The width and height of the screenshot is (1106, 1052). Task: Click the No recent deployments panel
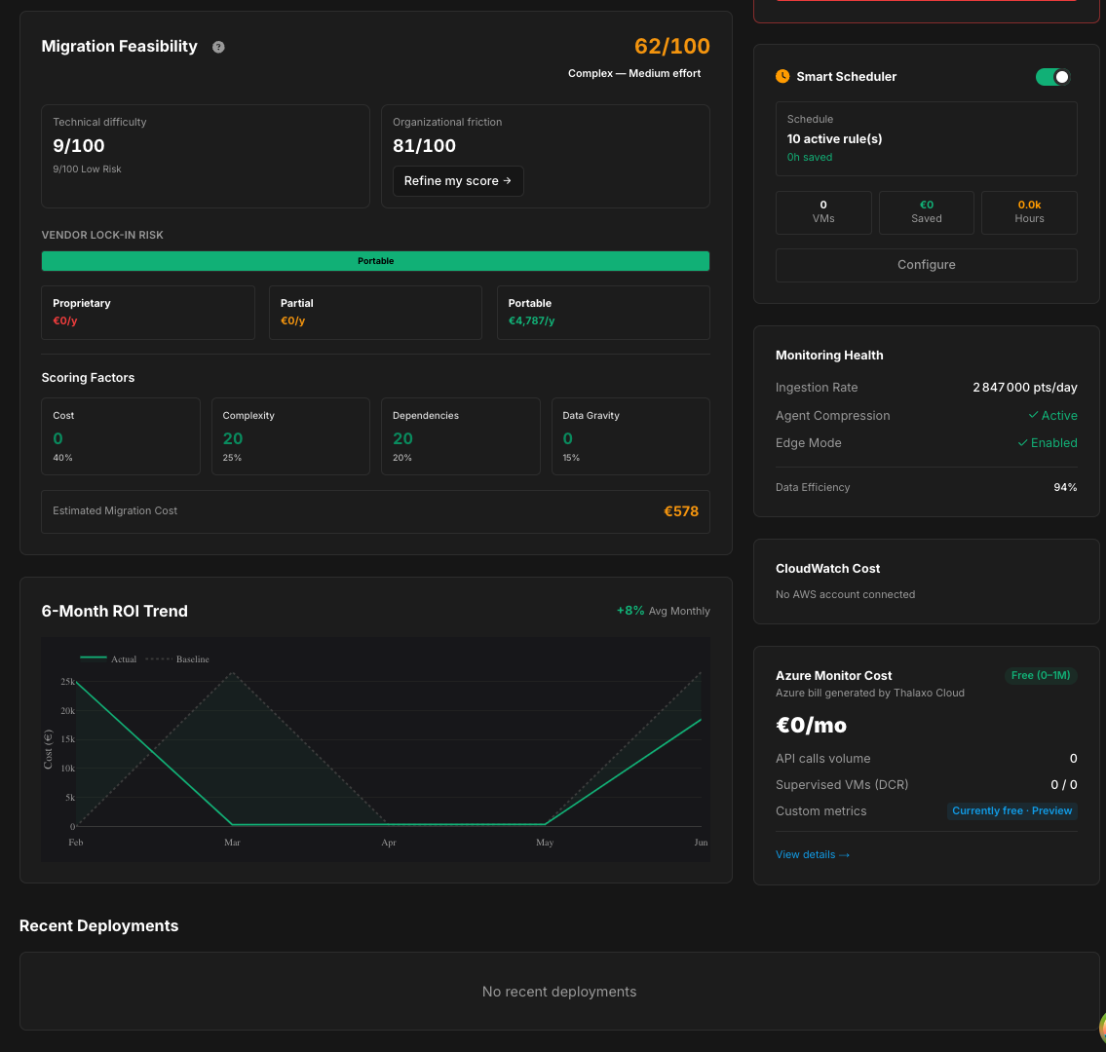[x=559, y=992]
